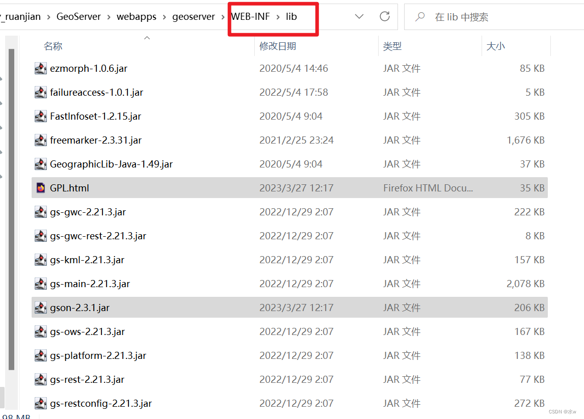This screenshot has height=419, width=584.
Task: Sort files by 修改日期 column
Action: click(x=277, y=46)
